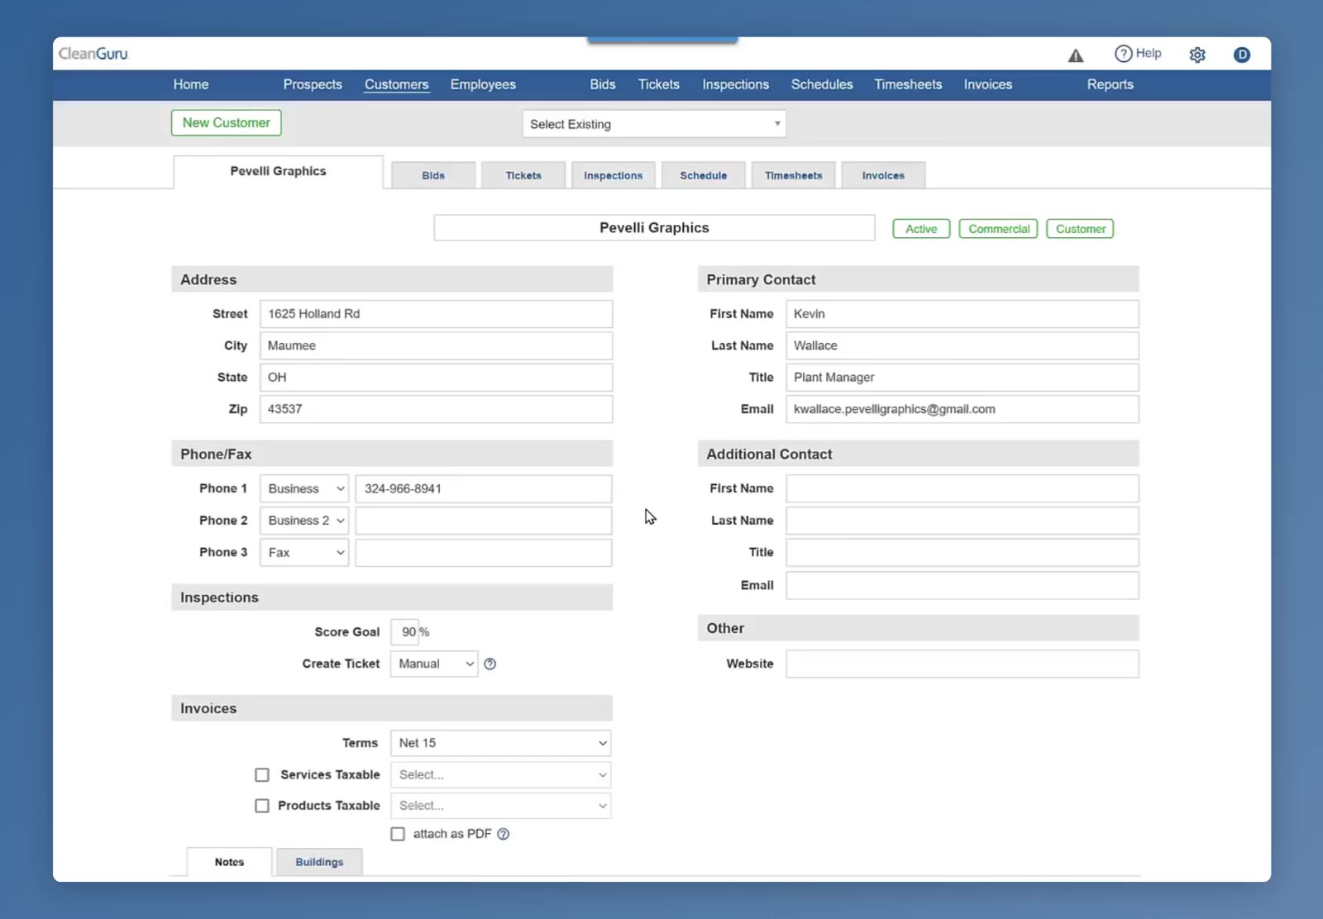Click the Street address field
The image size is (1323, 919).
[x=436, y=314]
